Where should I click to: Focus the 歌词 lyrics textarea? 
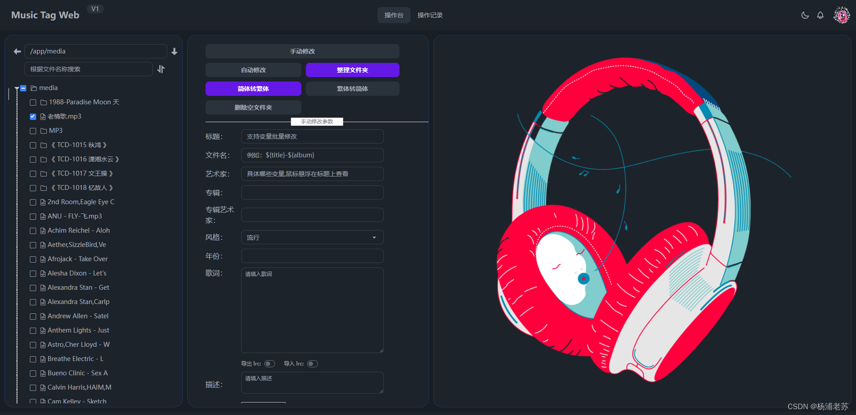[x=312, y=310]
